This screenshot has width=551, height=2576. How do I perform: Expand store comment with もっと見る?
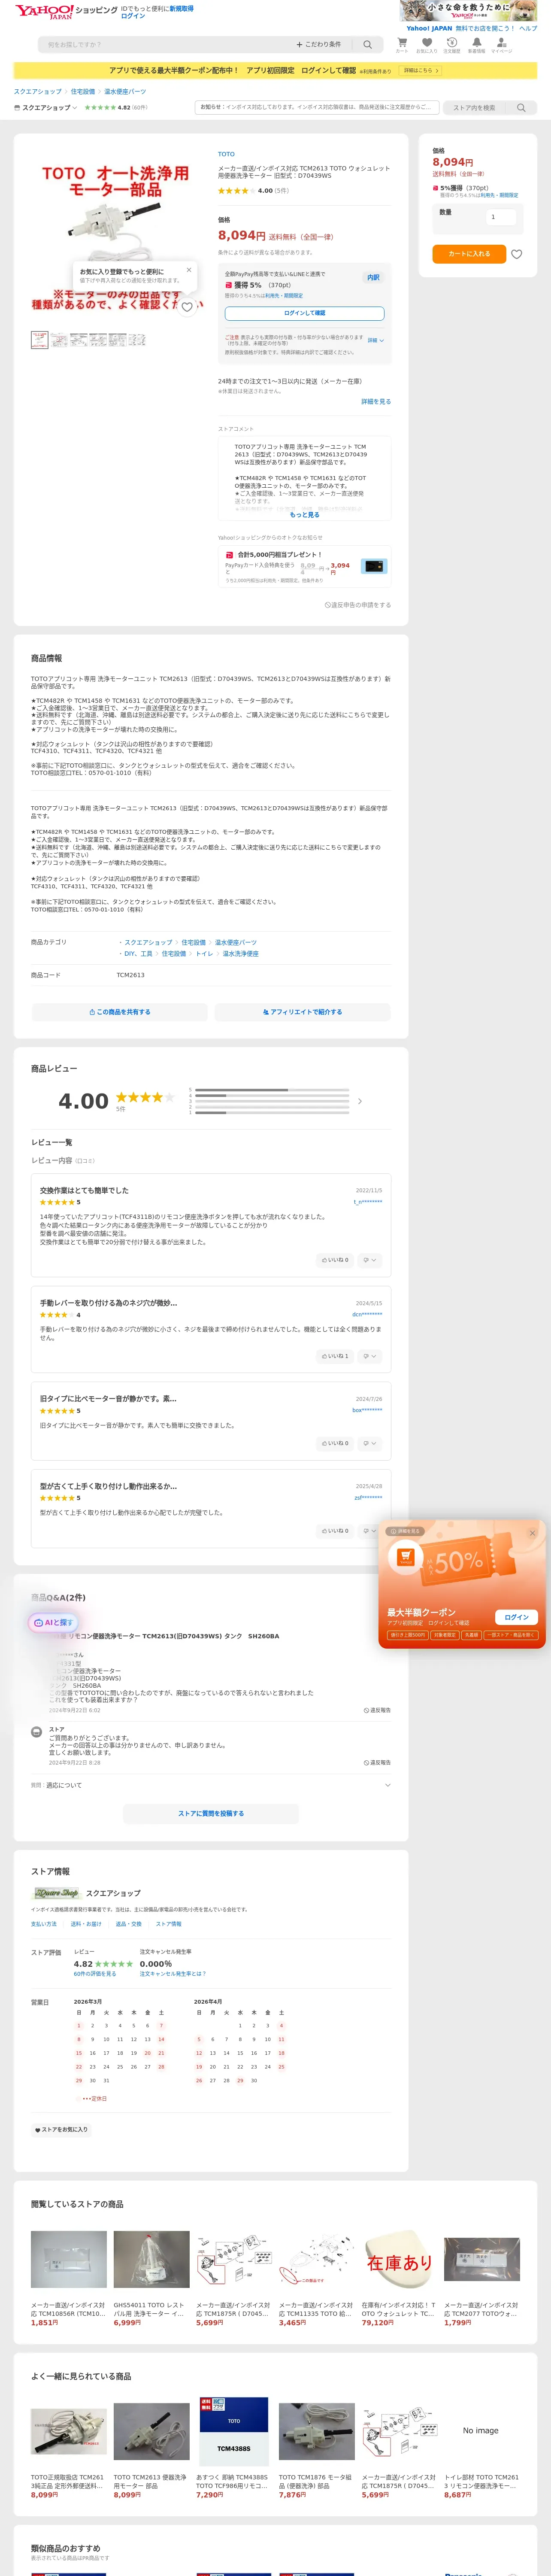[305, 515]
